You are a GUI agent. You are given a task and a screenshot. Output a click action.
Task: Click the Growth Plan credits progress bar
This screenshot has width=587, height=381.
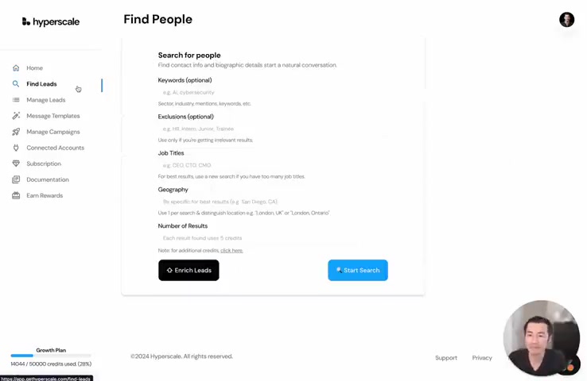pyautogui.click(x=51, y=356)
